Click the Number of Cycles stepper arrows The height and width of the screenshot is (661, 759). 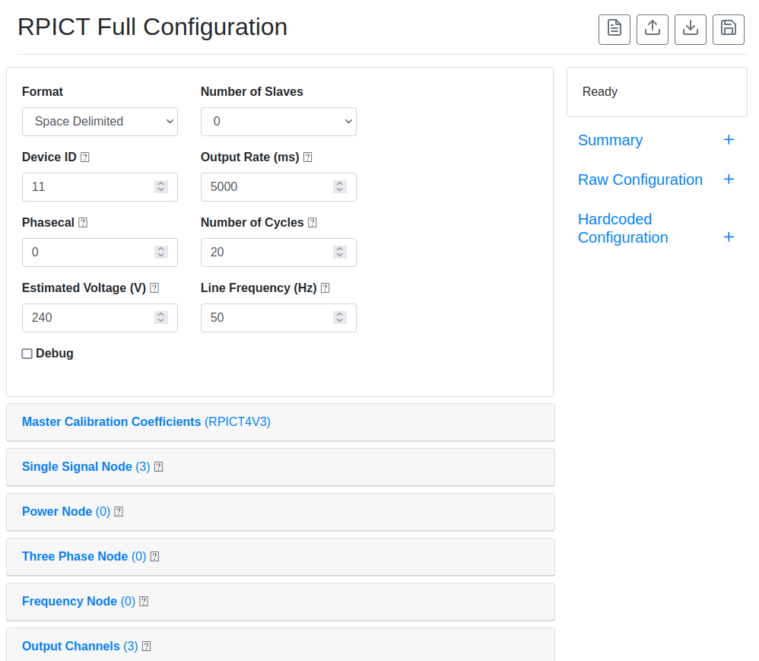(x=340, y=252)
